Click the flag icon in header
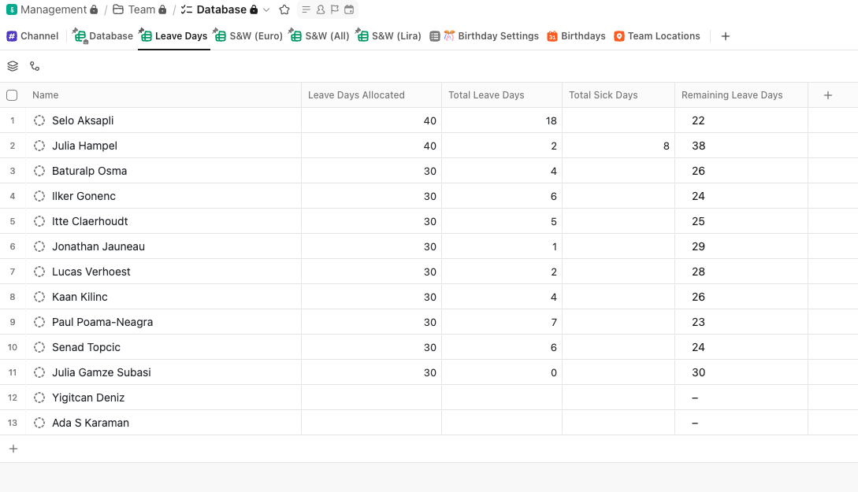 click(335, 10)
